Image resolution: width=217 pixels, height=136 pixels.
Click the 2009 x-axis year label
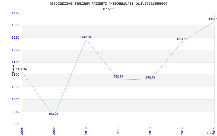[54, 131]
